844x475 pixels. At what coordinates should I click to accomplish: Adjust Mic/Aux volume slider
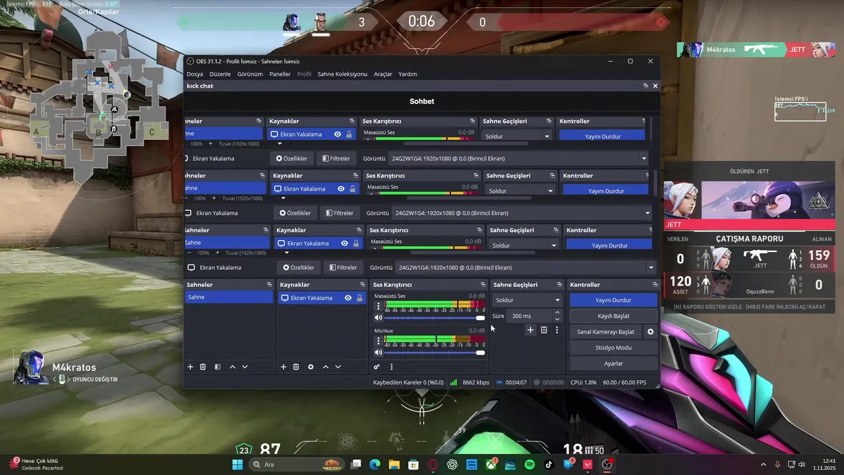coord(435,352)
